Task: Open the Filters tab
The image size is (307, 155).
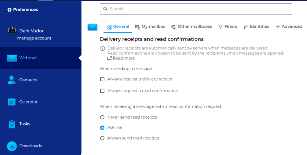Action: 228,27
